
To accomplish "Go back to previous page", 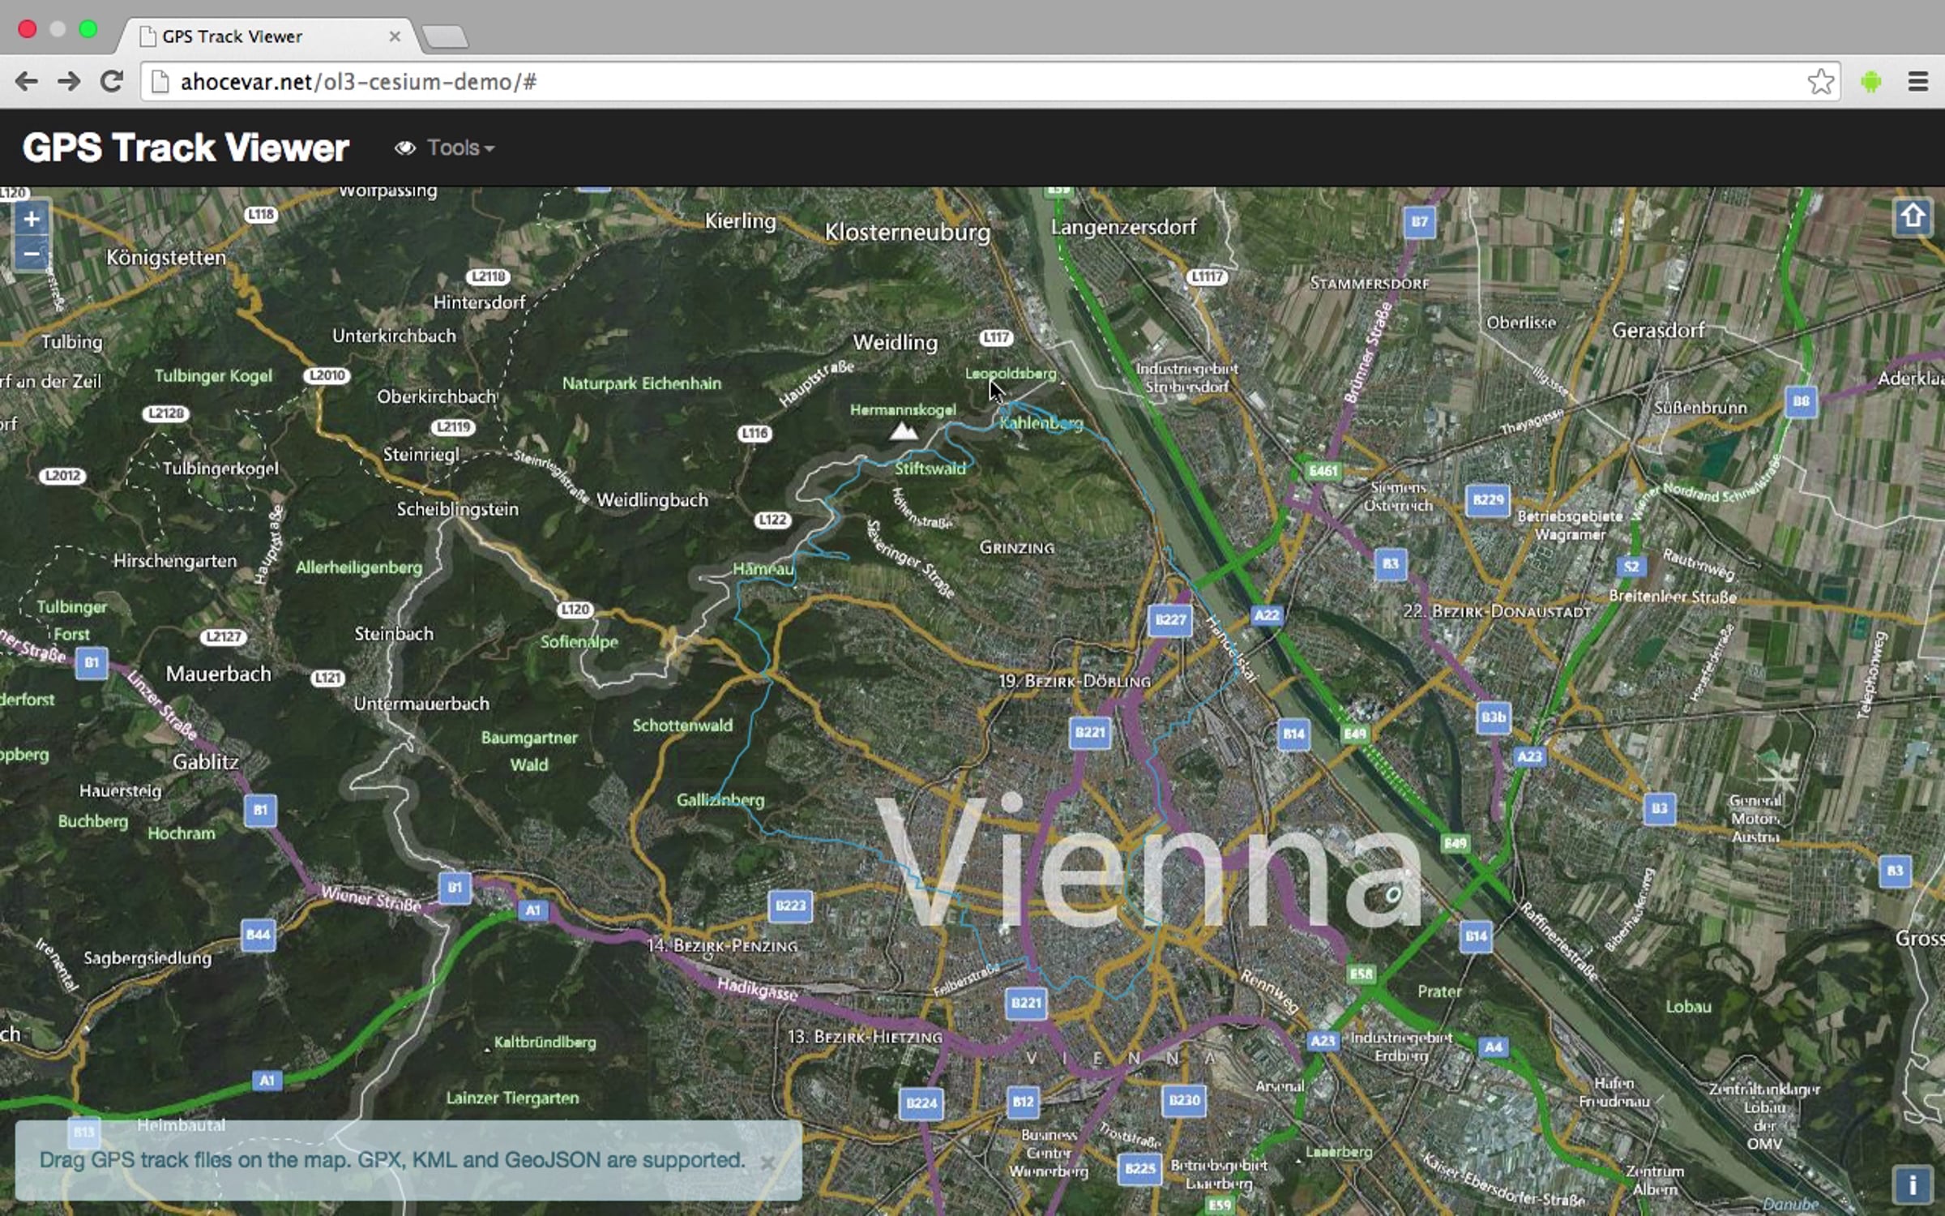I will [26, 82].
